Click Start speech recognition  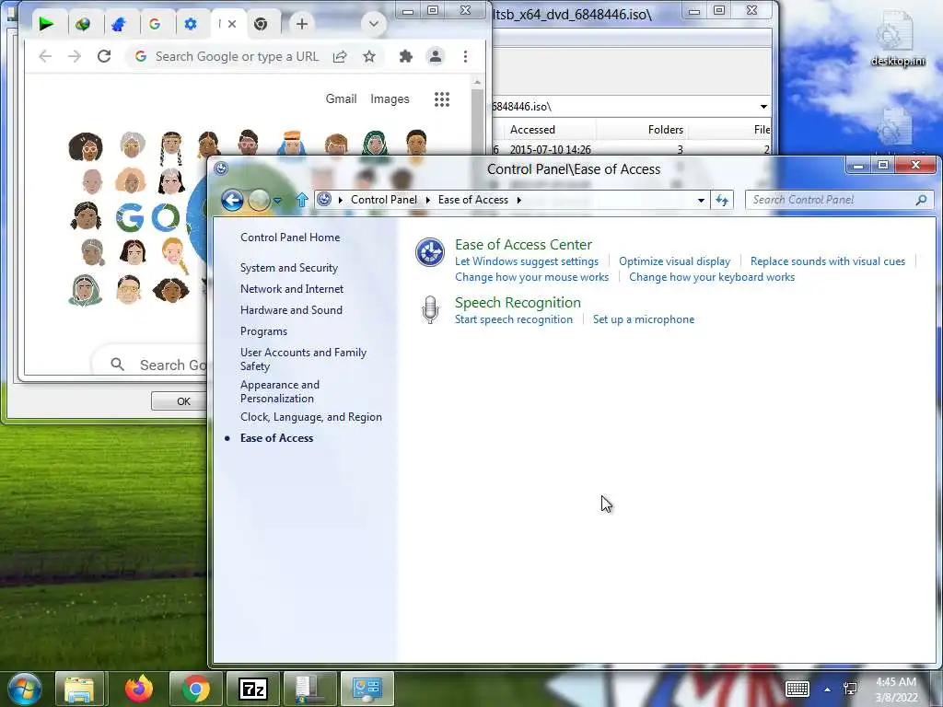(514, 319)
